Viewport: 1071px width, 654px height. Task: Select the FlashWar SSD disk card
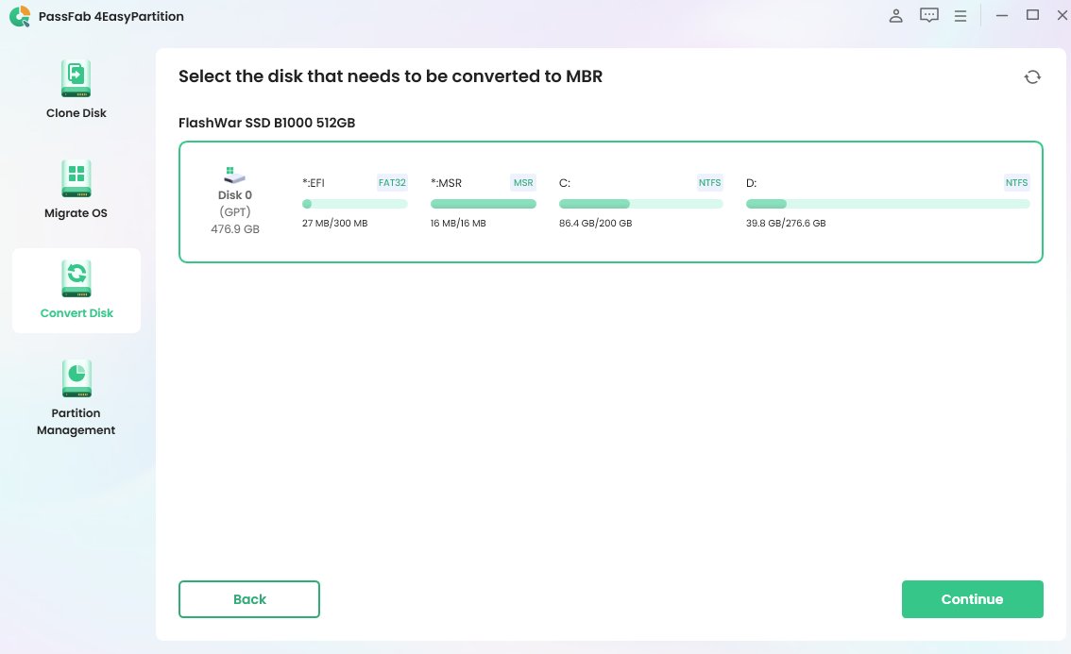tap(611, 202)
